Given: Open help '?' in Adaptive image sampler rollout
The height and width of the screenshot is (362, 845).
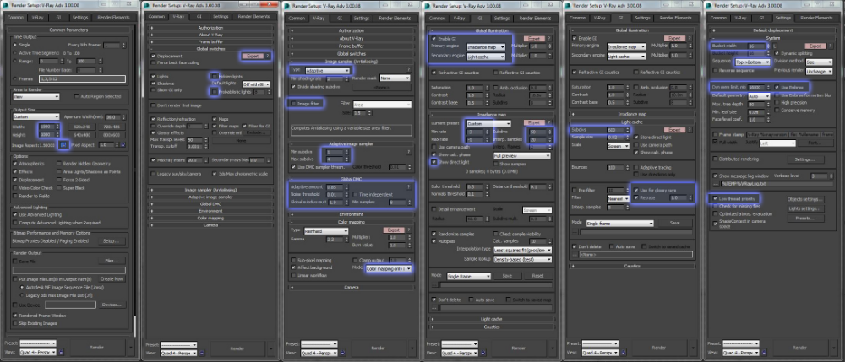Looking at the screenshot, I should coord(408,152).
